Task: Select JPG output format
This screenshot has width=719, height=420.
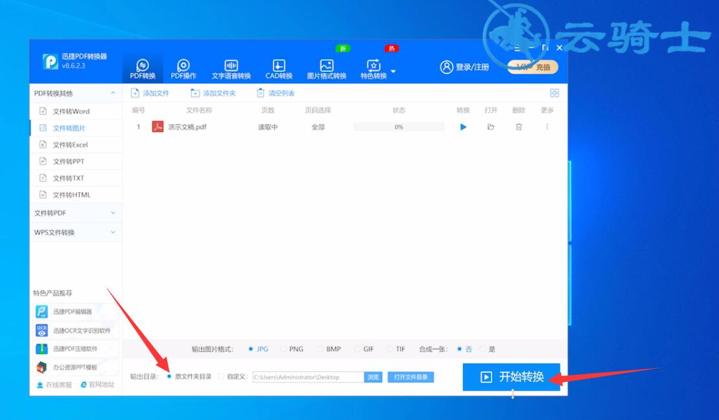Action: tap(258, 349)
